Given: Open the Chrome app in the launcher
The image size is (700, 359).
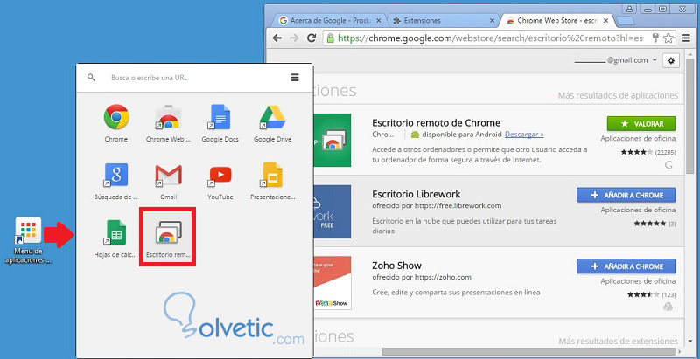Looking at the screenshot, I should point(116,117).
